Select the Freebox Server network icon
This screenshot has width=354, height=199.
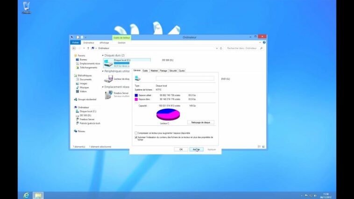(108, 94)
